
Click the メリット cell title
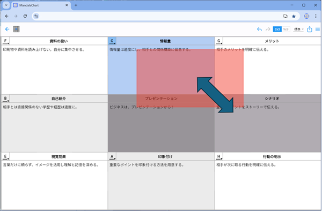[x=272, y=41]
